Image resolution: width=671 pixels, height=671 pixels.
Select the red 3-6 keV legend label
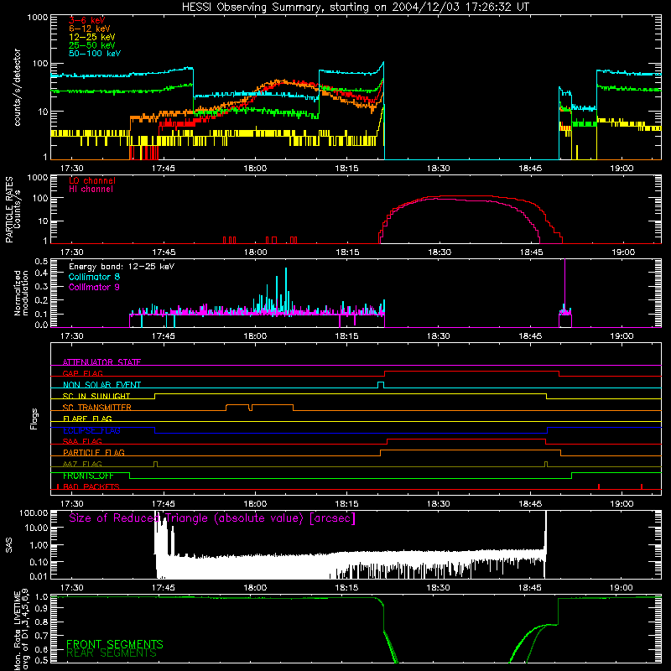86,20
